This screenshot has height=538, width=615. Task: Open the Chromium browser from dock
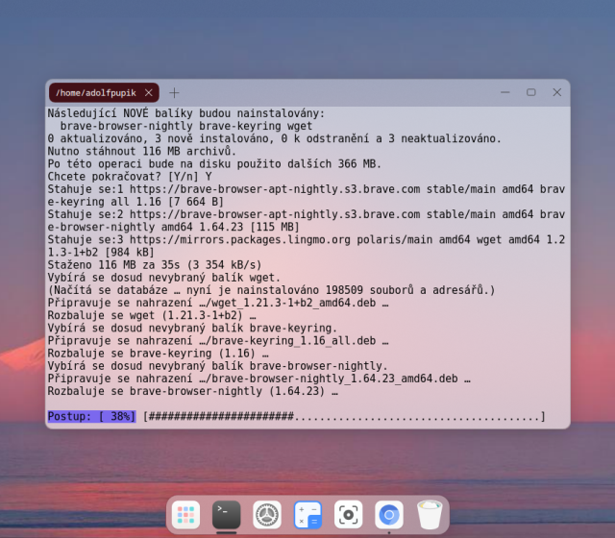(389, 515)
